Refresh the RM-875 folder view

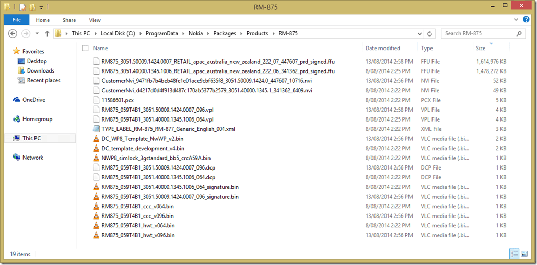(x=430, y=33)
